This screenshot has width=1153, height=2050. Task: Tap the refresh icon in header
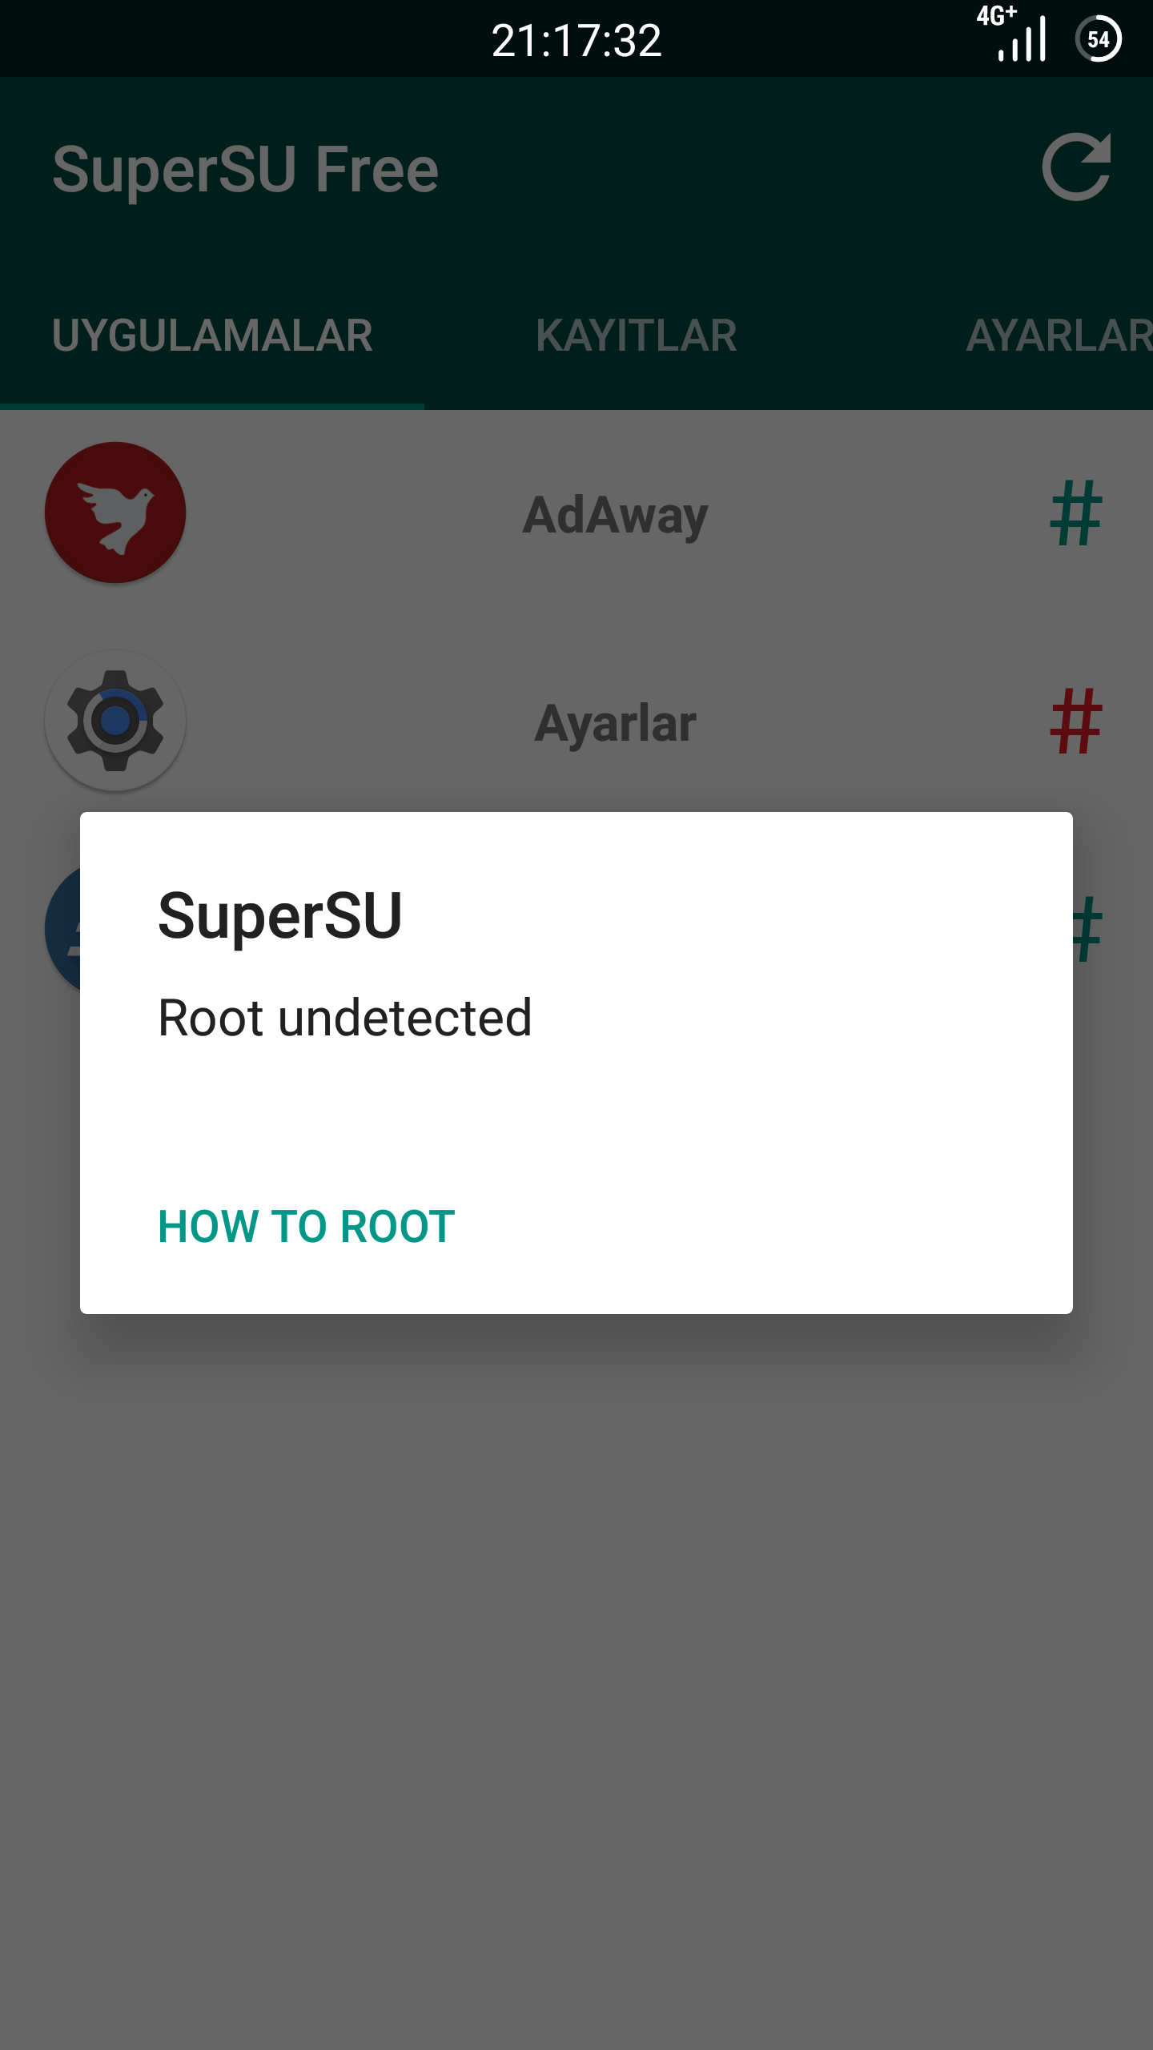[1077, 167]
